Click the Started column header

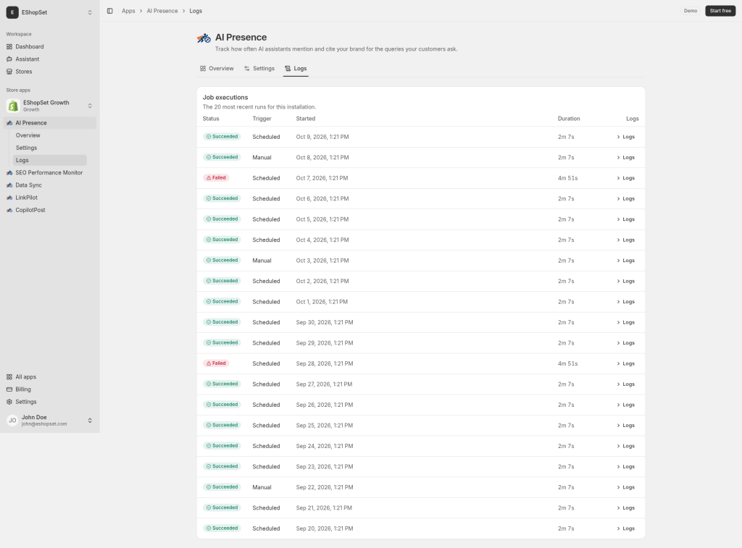(306, 119)
